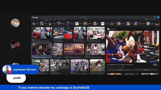
Task: Filter by the 'party' chip
Action: coord(35,24)
